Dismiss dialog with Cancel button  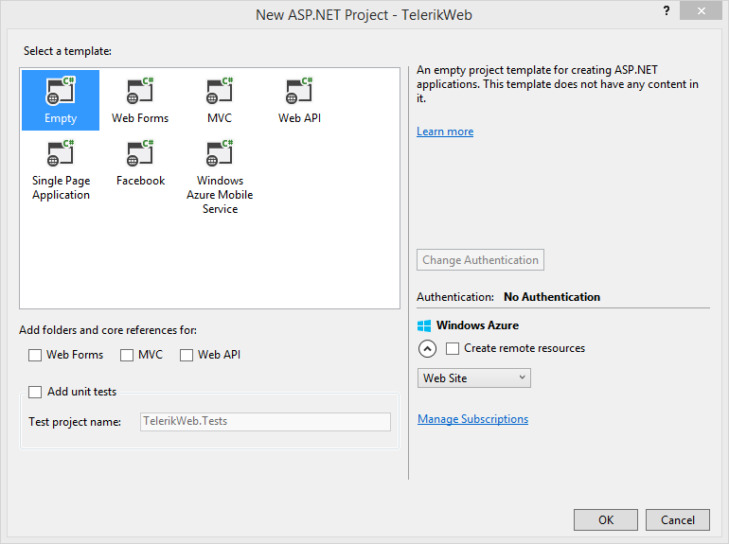point(678,519)
